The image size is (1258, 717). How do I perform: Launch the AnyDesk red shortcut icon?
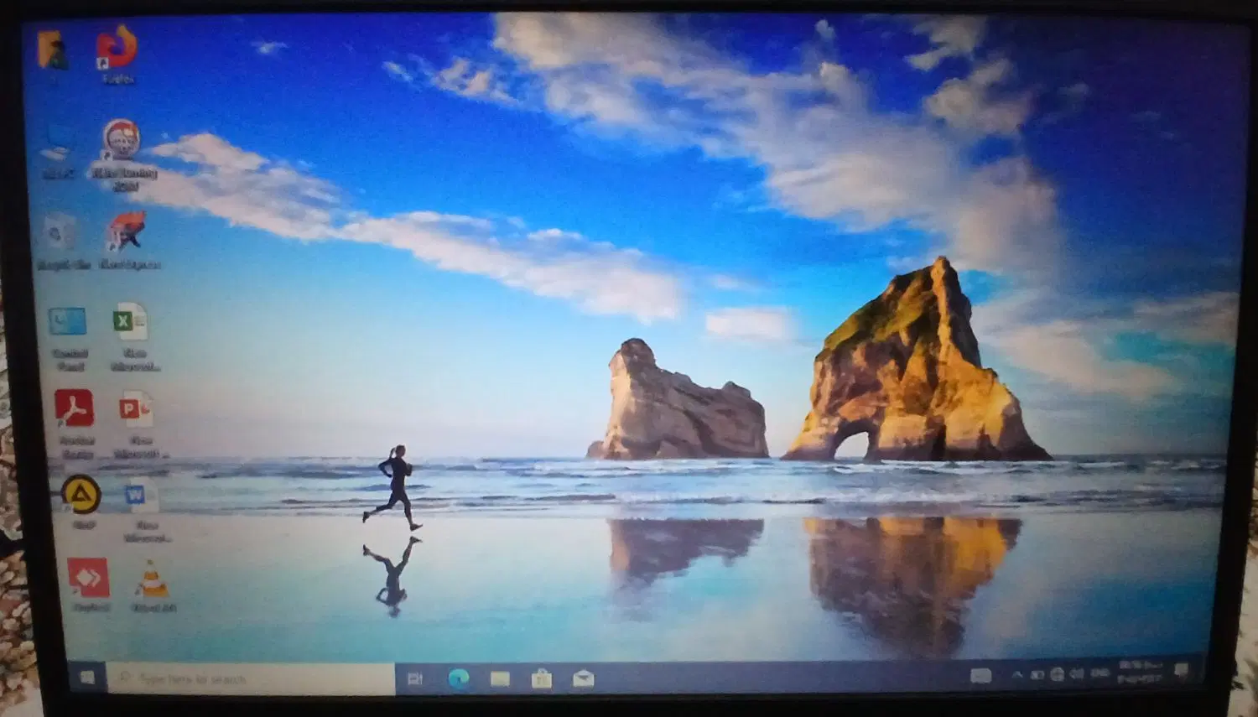(x=89, y=584)
